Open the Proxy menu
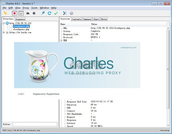The width and height of the screenshot is (172, 134). pos(26,8)
